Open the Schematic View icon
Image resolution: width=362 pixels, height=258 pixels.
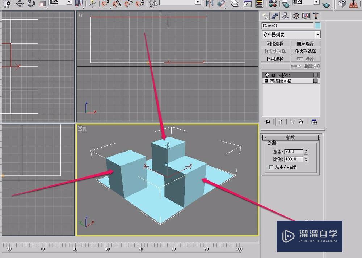point(260,4)
